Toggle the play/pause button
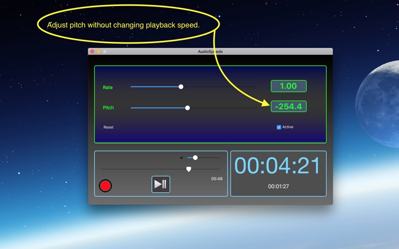Image resolution: width=399 pixels, height=249 pixels. [x=161, y=184]
